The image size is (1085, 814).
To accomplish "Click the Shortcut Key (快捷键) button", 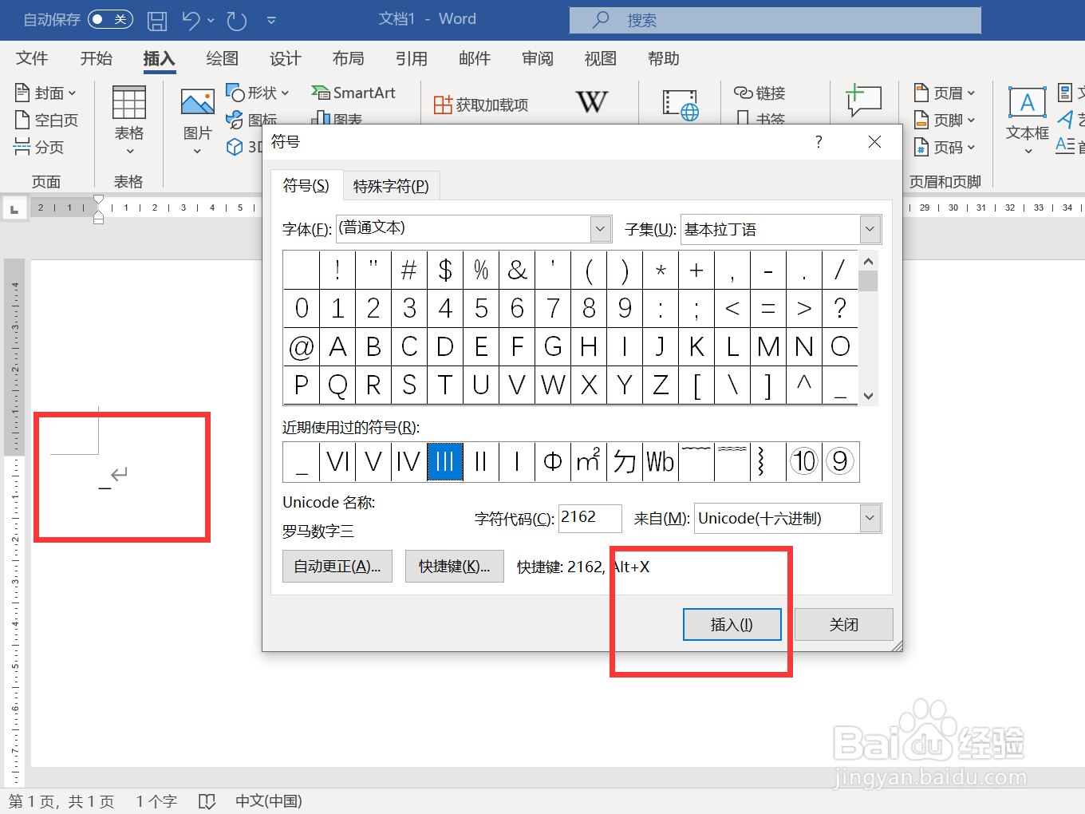I will 455,567.
